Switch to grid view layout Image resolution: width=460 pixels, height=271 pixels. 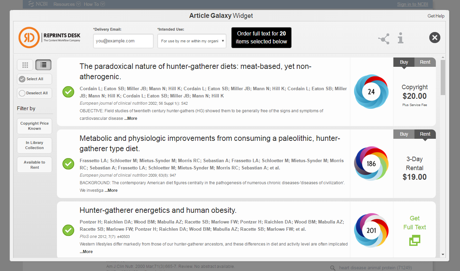[x=25, y=64]
